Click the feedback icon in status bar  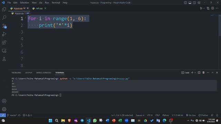[212, 115]
